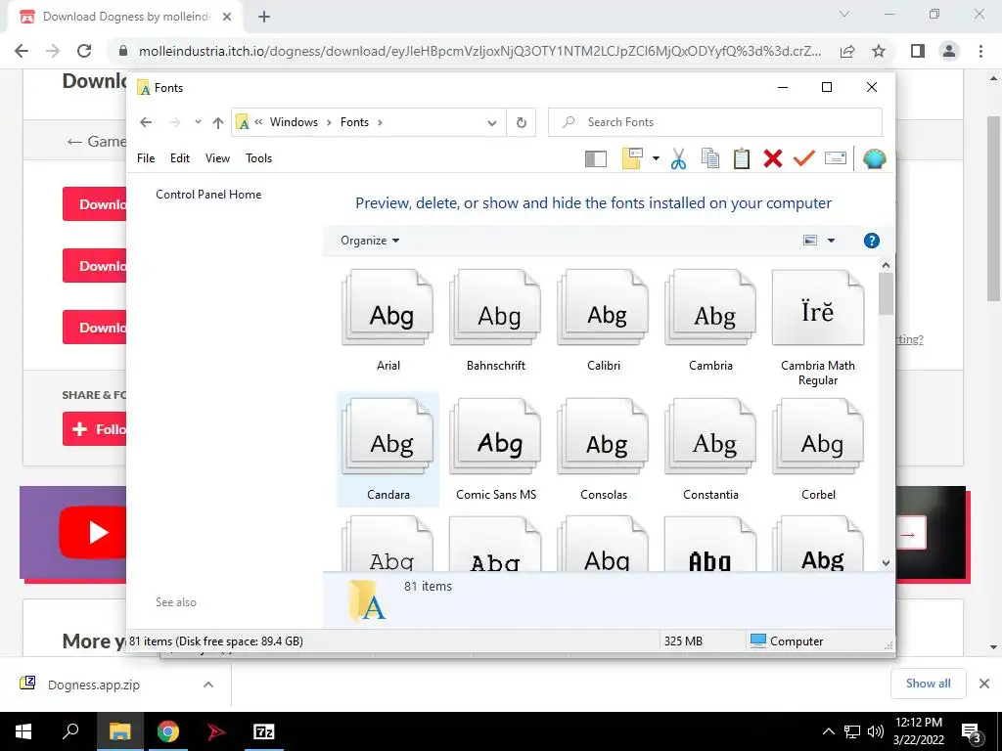The height and width of the screenshot is (751, 1002).
Task: Open the dropdown arrow beside the folder options icon
Action: (x=656, y=158)
